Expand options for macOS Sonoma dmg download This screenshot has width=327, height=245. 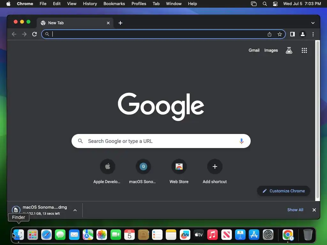[75, 210]
